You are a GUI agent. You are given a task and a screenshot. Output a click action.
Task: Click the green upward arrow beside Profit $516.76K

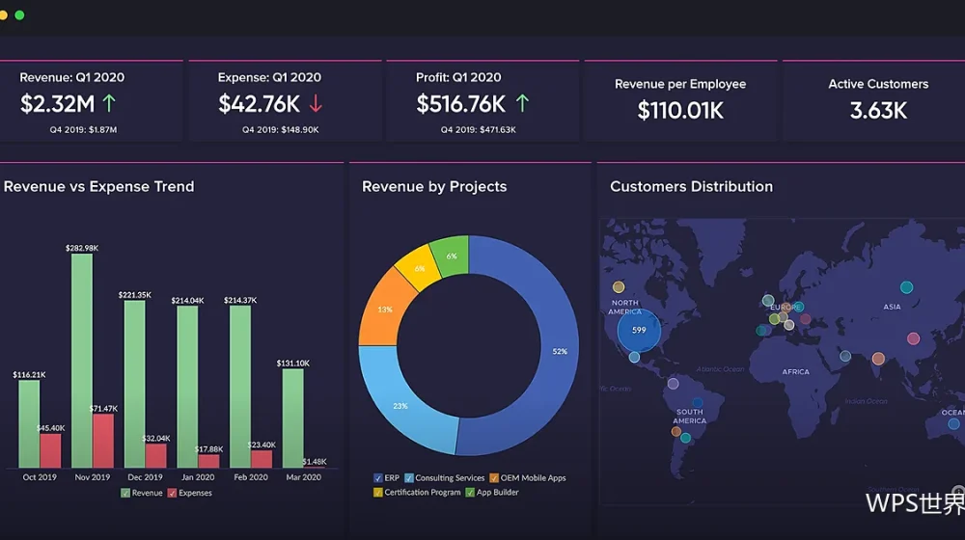(x=522, y=103)
